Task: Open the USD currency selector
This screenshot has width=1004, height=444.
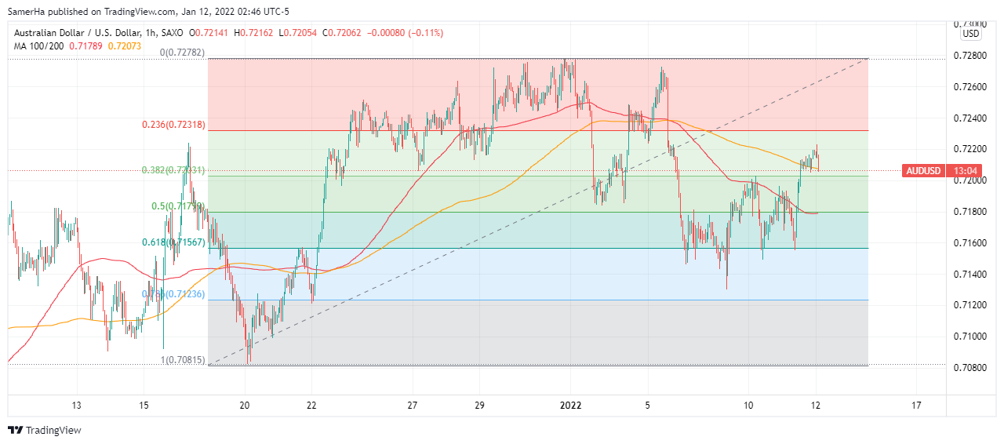Action: click(x=971, y=34)
